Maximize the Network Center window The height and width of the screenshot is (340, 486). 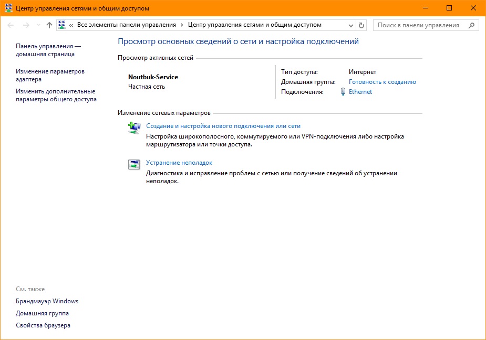[x=449, y=8]
